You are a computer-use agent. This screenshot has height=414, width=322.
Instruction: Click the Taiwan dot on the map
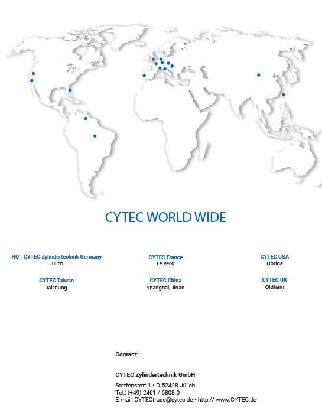point(284,94)
